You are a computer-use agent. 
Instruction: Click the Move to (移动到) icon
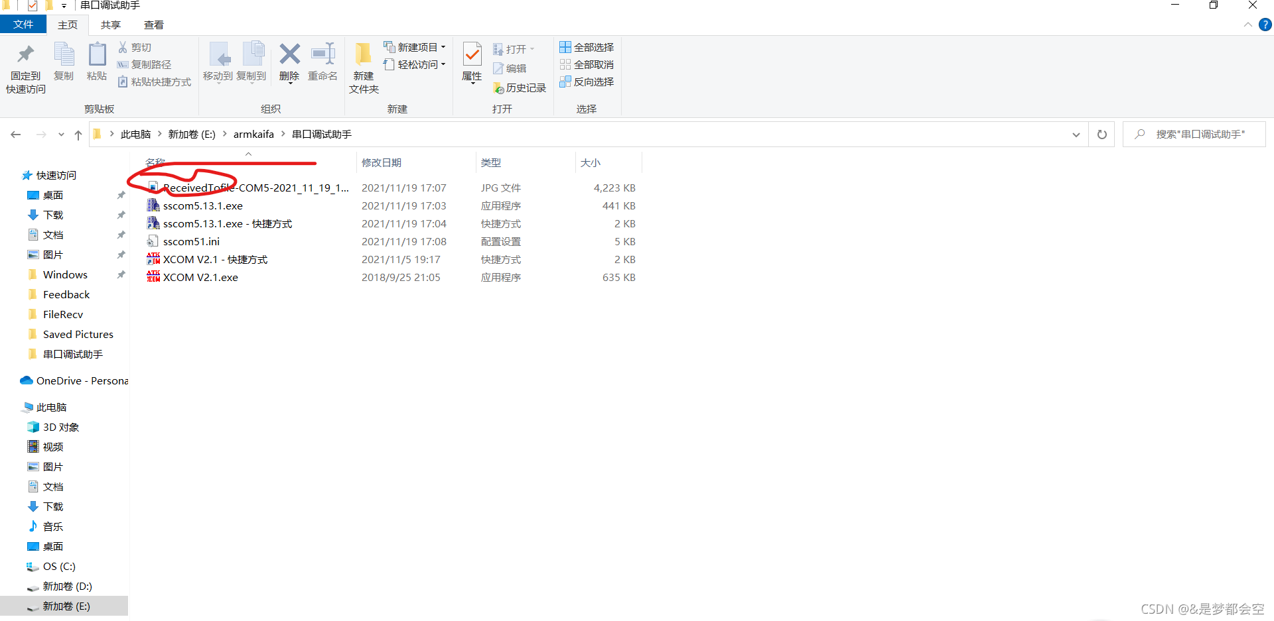pos(220,54)
